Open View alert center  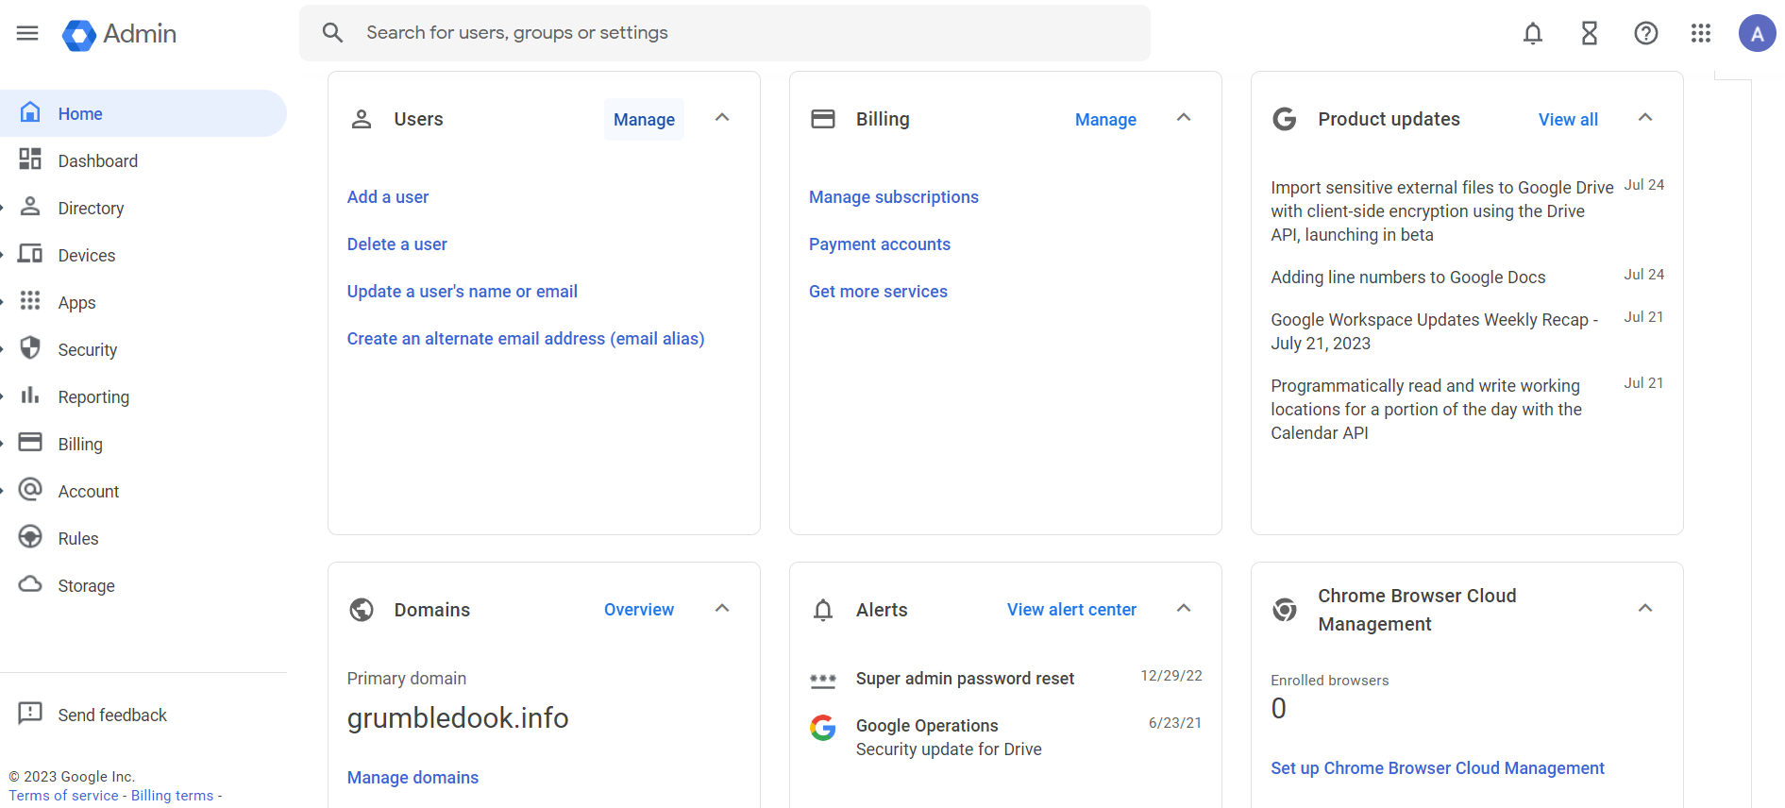[x=1071, y=610]
